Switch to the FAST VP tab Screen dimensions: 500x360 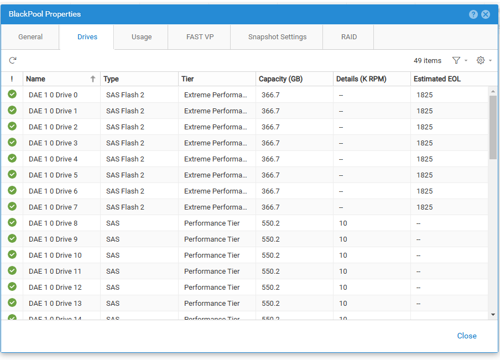(199, 36)
